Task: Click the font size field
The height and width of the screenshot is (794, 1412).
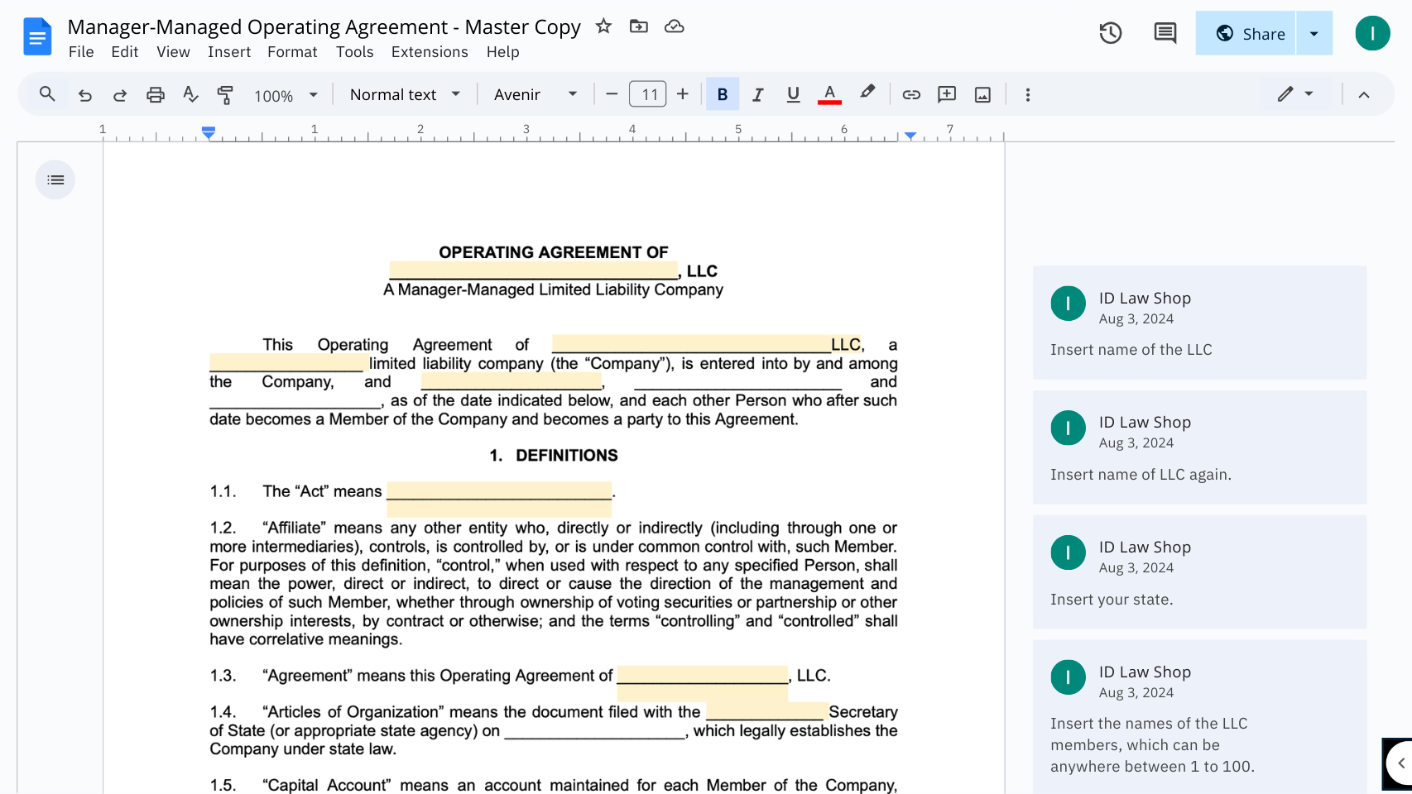Action: [647, 94]
